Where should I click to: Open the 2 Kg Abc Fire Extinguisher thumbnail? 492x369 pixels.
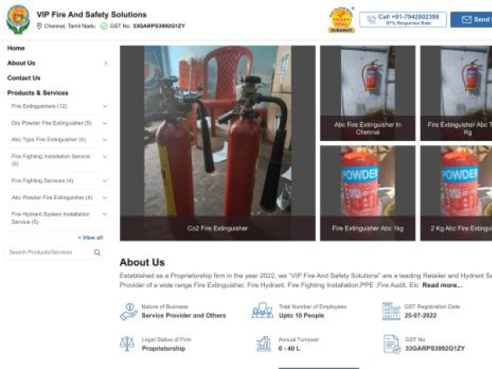456,194
